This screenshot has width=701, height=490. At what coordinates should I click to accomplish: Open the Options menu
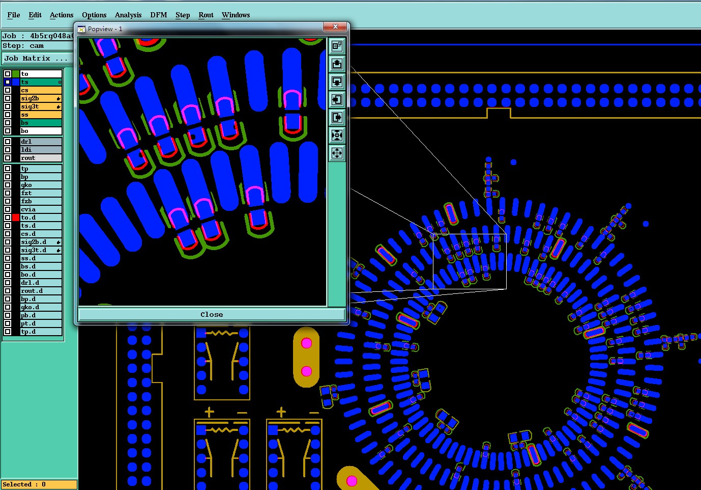tap(94, 15)
